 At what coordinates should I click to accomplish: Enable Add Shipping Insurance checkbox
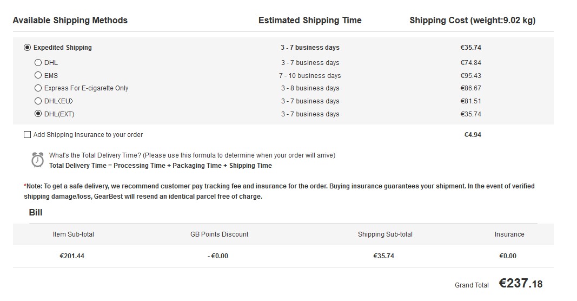click(x=27, y=135)
